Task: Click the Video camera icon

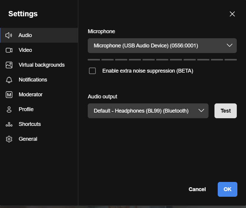Action: 9,50
